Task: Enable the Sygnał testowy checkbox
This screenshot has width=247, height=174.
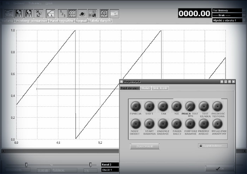Action: 201,145
